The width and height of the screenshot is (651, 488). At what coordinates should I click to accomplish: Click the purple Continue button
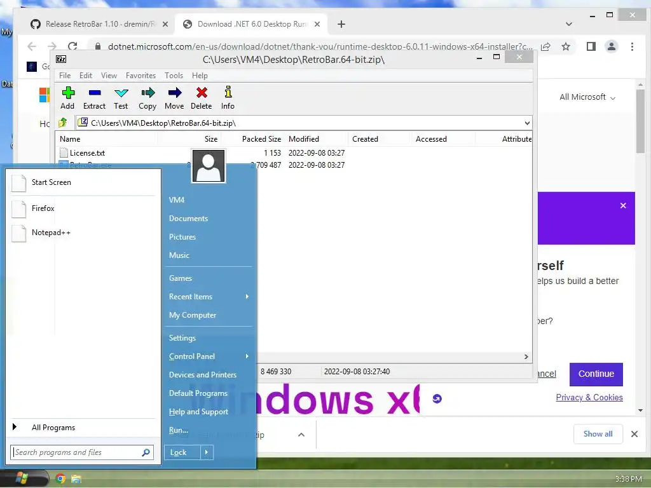[x=596, y=374]
